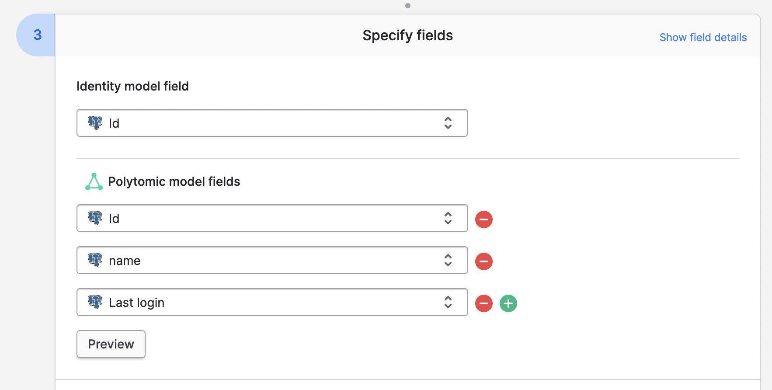Click PostgreSQL icon in Identity field dropdown
Screen dimensions: 772x390
pyautogui.click(x=95, y=123)
